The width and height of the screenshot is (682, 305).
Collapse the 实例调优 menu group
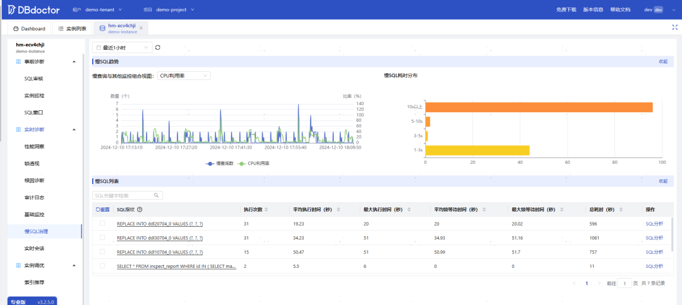(74, 265)
